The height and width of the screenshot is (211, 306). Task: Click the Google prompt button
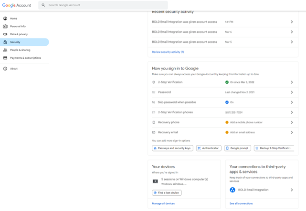(x=238, y=148)
